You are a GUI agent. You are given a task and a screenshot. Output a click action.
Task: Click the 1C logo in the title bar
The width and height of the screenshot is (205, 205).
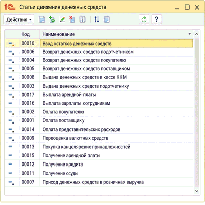click(x=10, y=7)
